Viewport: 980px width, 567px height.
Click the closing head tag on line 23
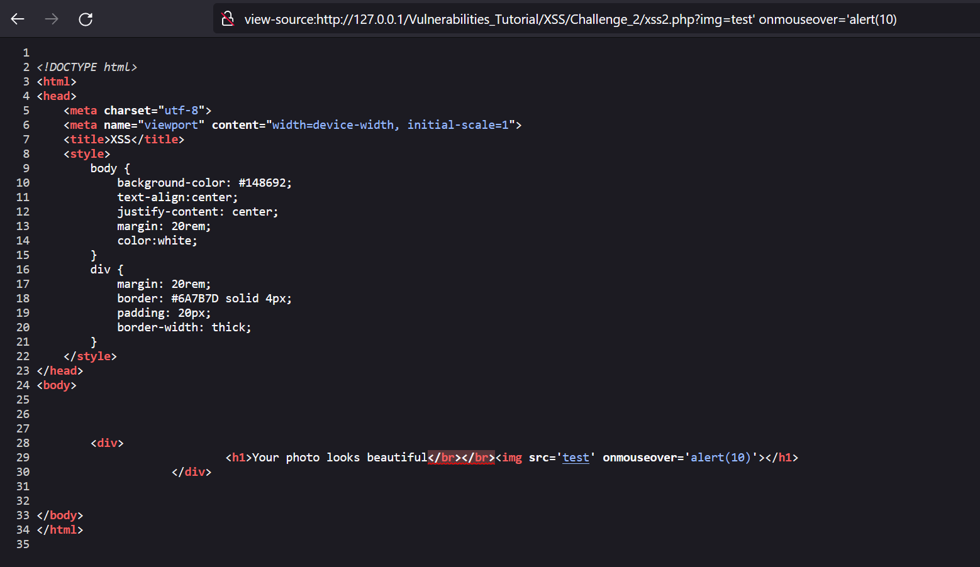[60, 371]
